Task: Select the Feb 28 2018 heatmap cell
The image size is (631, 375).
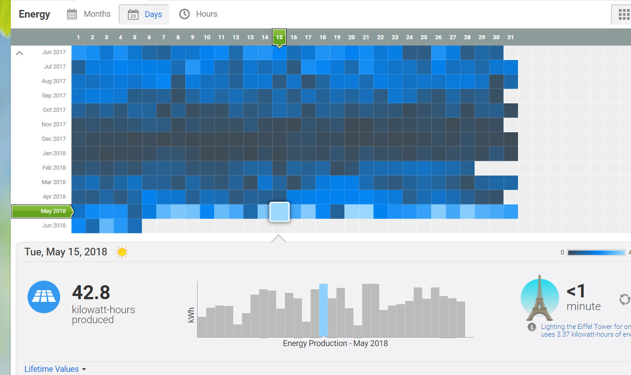Action: pos(467,168)
